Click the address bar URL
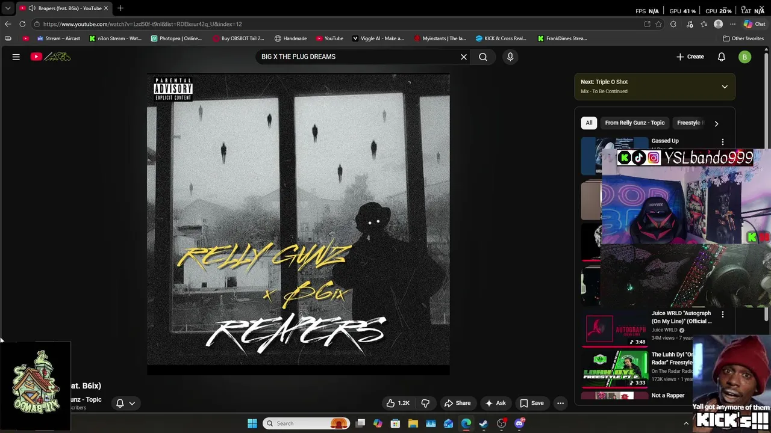771x433 pixels. point(143,24)
